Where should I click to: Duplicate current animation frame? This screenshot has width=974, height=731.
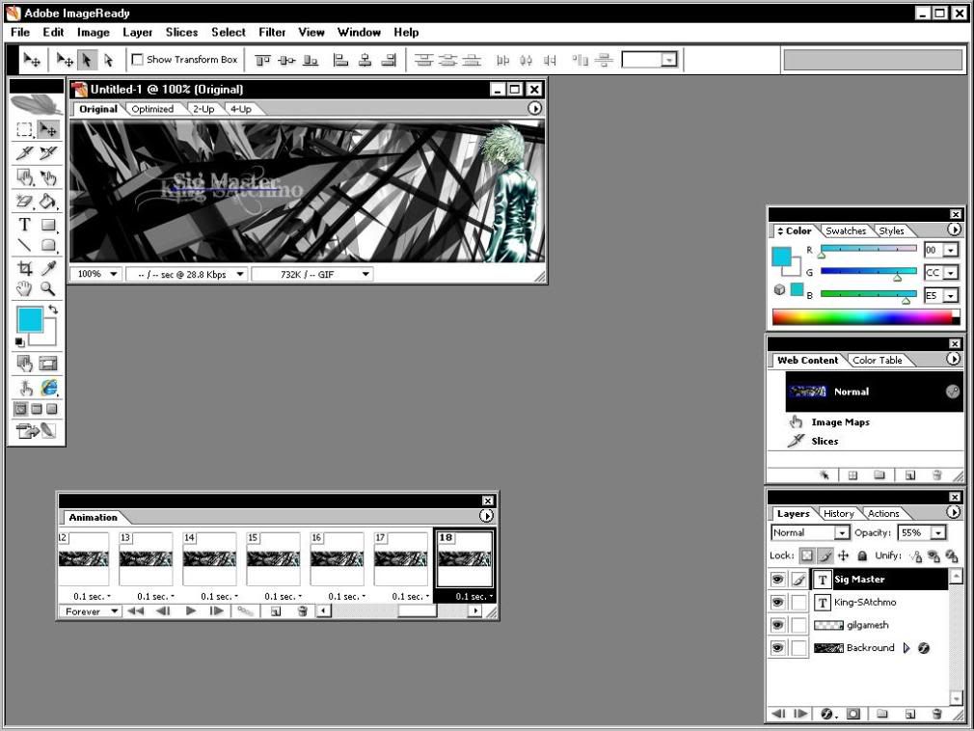click(276, 611)
